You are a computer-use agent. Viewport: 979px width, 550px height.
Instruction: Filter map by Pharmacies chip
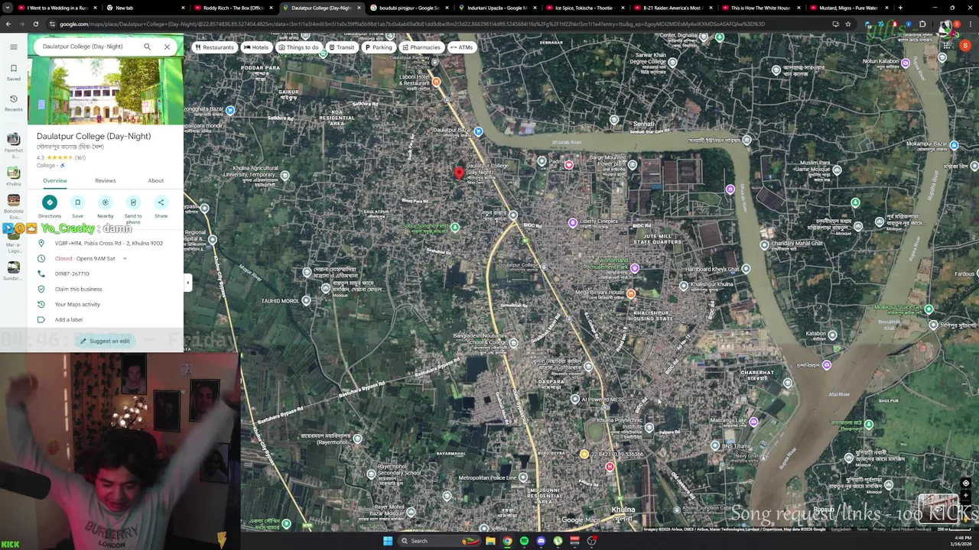click(421, 47)
